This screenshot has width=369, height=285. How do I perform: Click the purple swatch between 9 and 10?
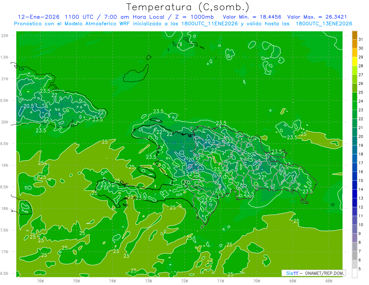click(x=355, y=229)
